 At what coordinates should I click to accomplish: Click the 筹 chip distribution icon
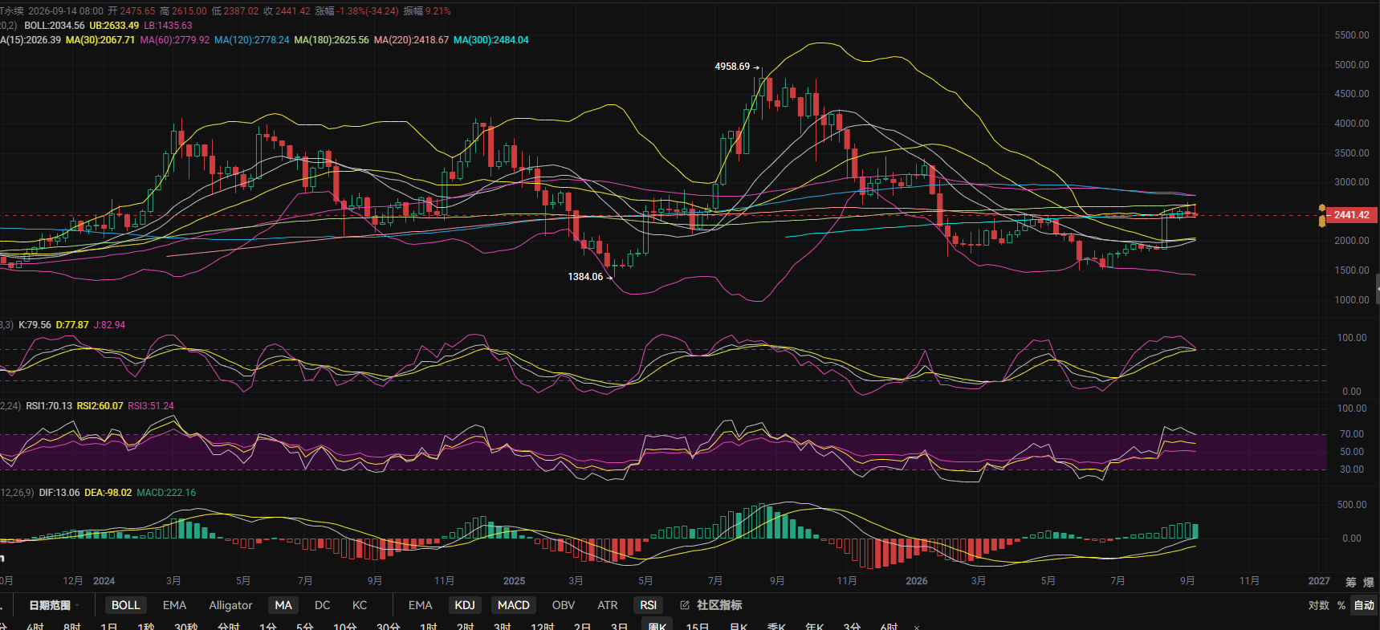1350,582
